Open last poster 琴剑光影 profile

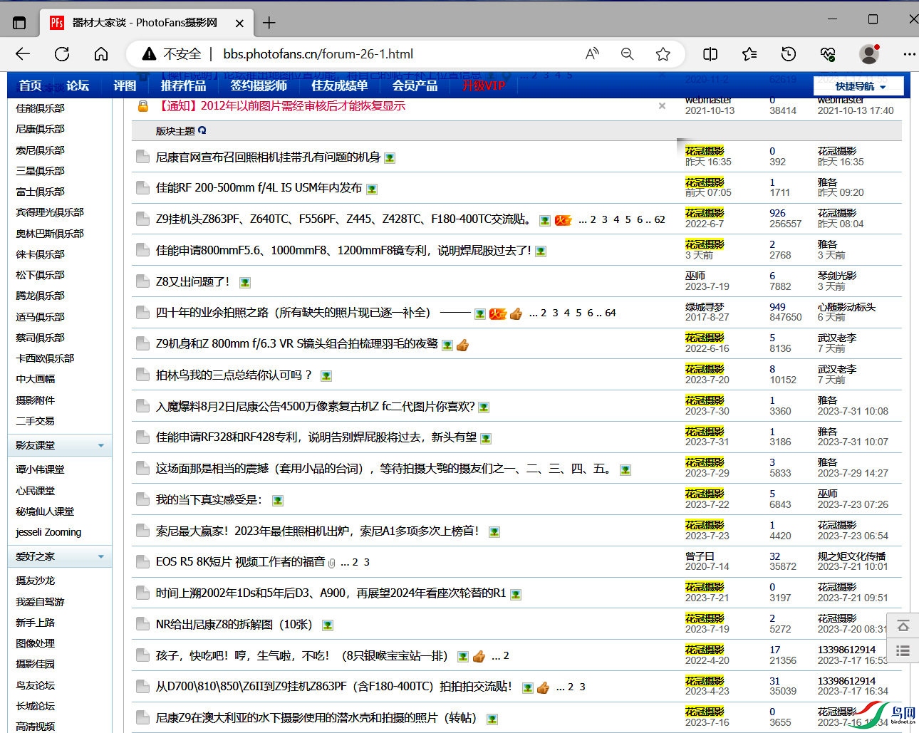click(x=837, y=276)
